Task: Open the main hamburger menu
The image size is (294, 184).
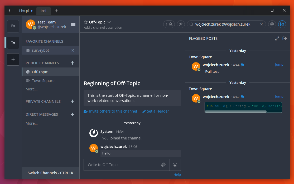Action: (73, 25)
